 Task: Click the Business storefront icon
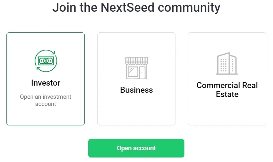[x=136, y=67]
